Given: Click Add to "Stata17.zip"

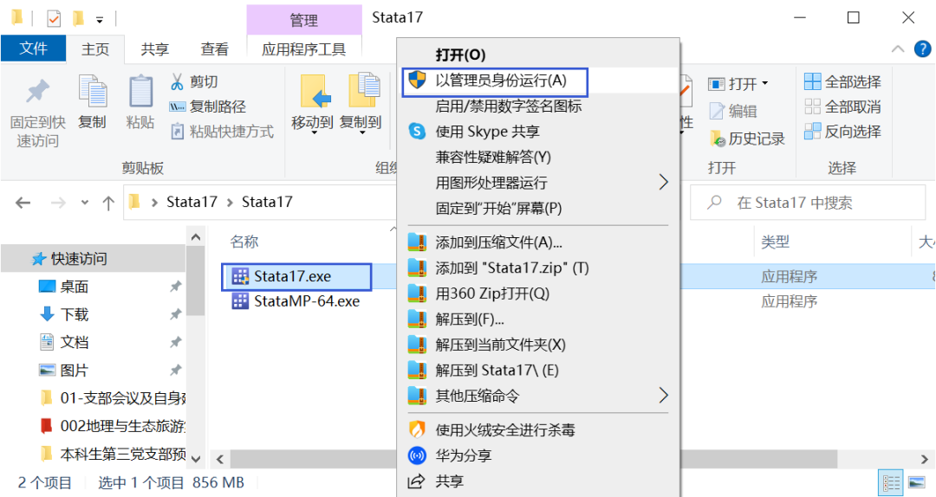Looking at the screenshot, I should tap(538, 268).
